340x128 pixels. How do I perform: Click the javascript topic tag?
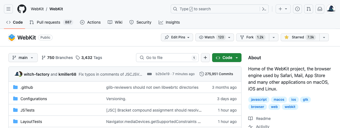[x=259, y=100]
